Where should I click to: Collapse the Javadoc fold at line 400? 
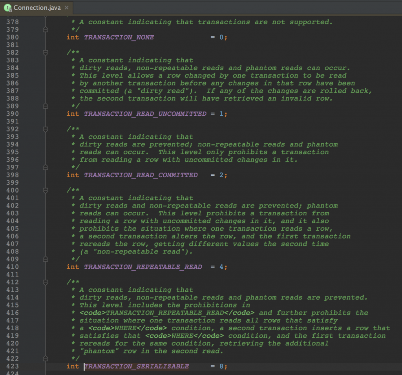tap(46, 190)
